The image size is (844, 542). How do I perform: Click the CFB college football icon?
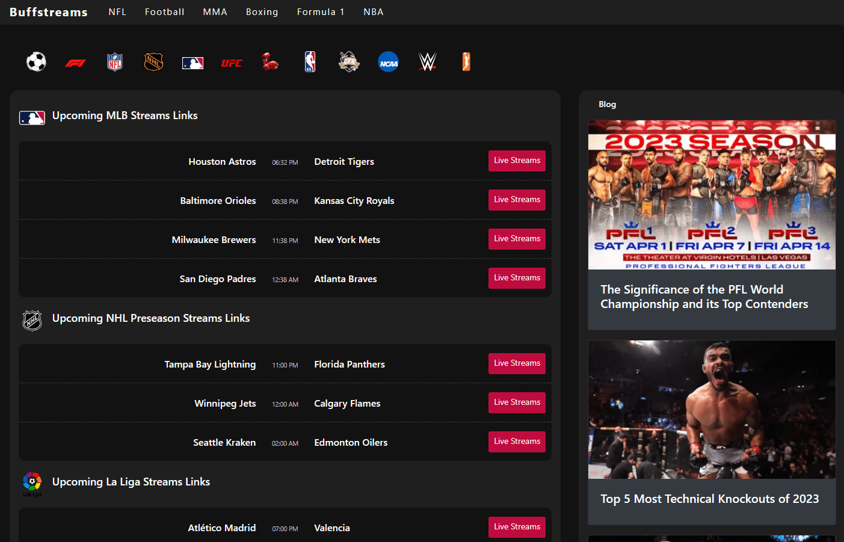coord(349,61)
